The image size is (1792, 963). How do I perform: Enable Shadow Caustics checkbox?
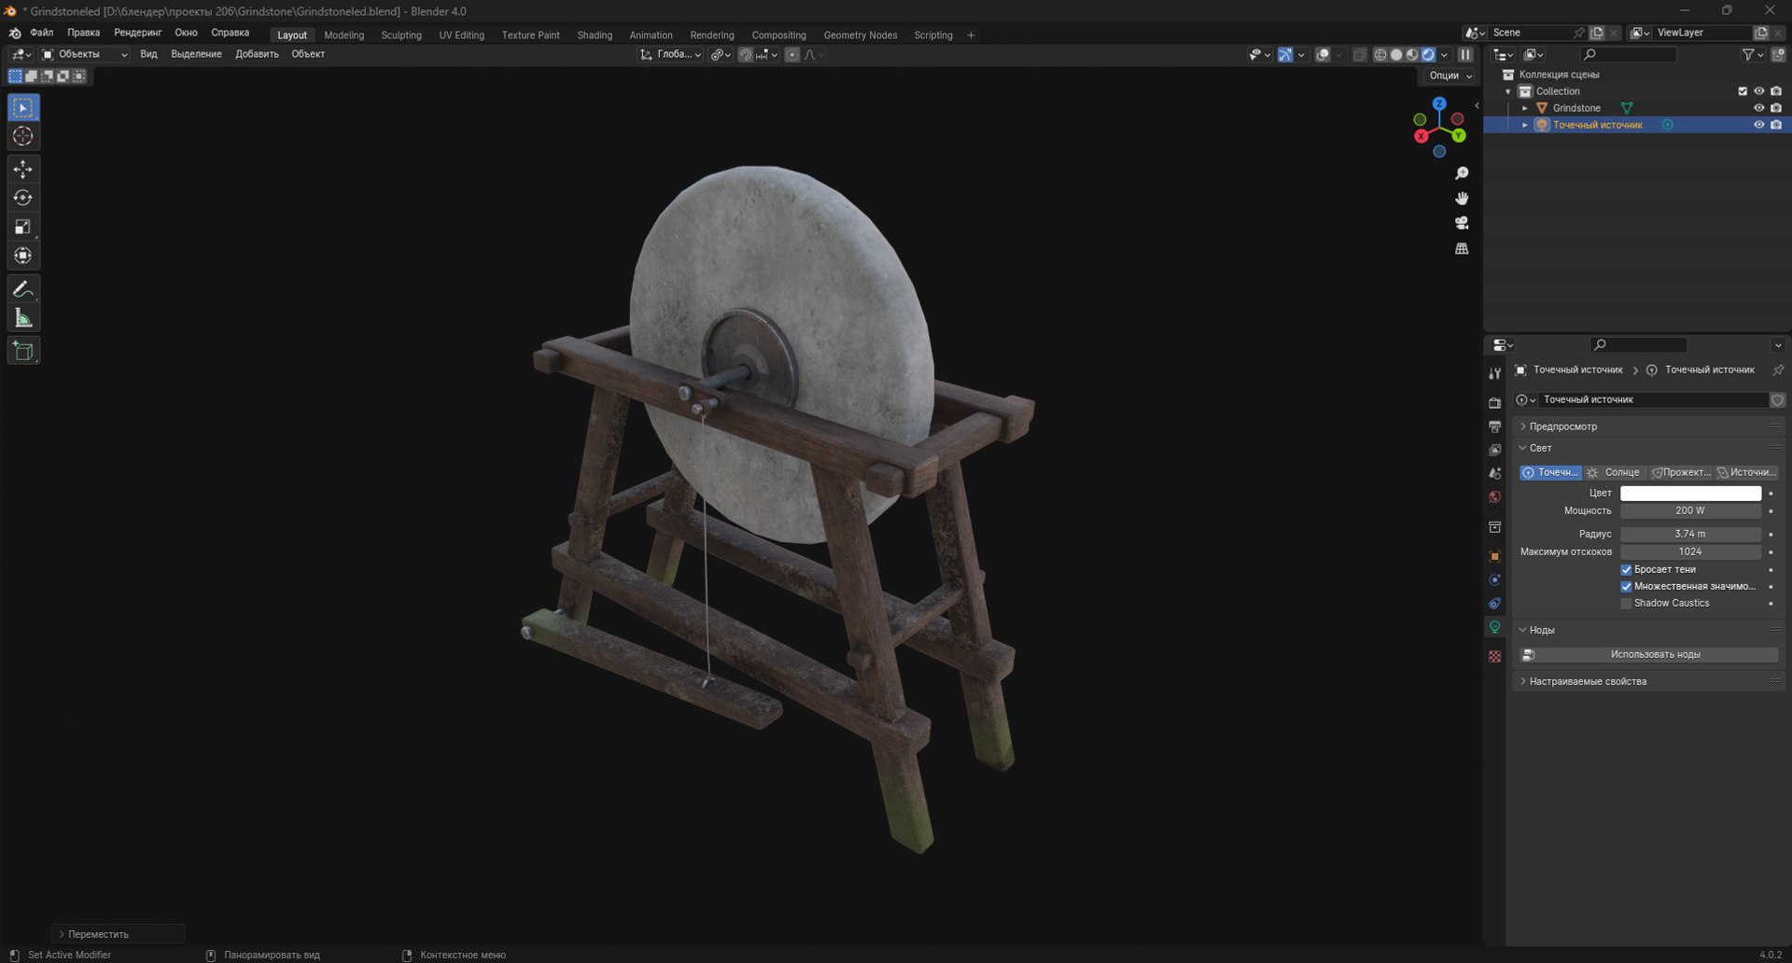pos(1626,604)
